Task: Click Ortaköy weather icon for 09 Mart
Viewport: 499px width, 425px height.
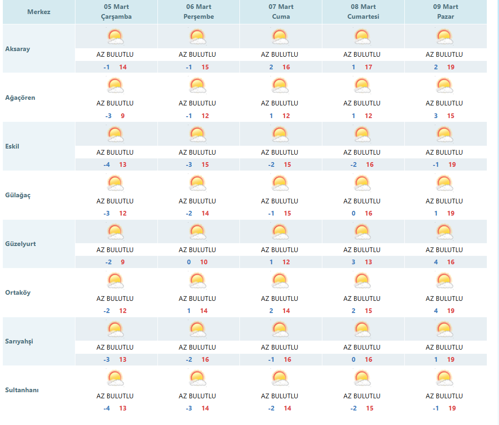Action: 445,281
